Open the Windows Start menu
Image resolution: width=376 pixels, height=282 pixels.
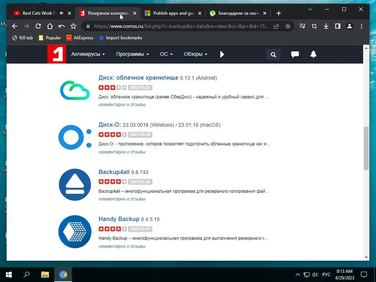coord(9,275)
